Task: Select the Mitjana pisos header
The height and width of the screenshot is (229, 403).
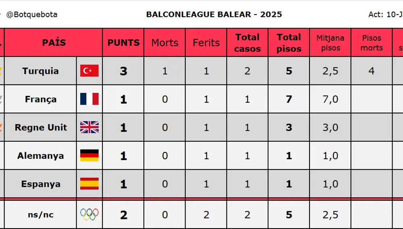Action: (x=330, y=42)
